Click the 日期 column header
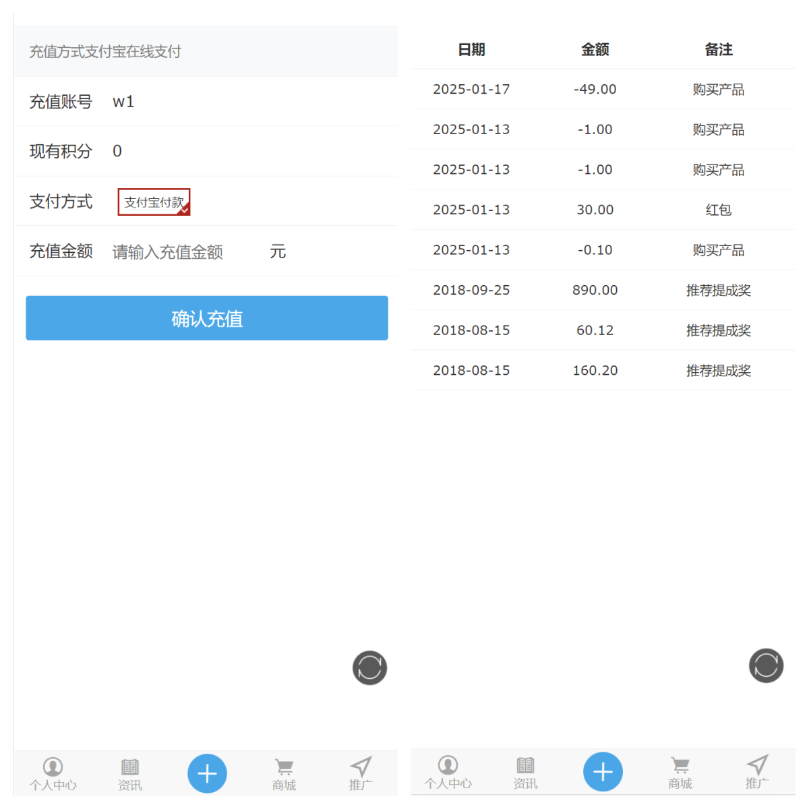Screen dimensions: 809x809 [471, 50]
